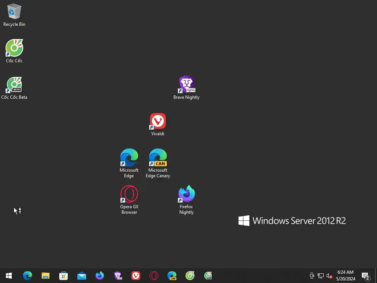Launch Vivaldi from the taskbar
The height and width of the screenshot is (283, 377).
point(136,276)
